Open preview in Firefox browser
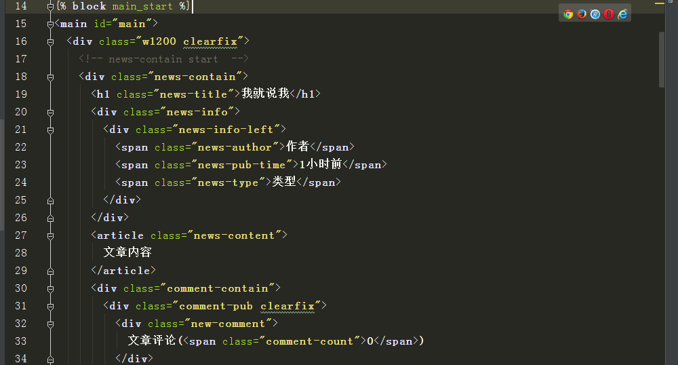The image size is (678, 365). 582,14
